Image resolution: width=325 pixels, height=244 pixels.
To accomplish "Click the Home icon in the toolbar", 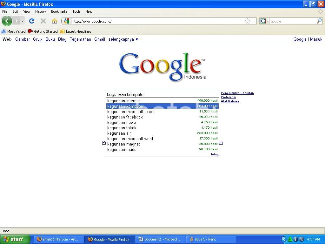I will point(55,21).
